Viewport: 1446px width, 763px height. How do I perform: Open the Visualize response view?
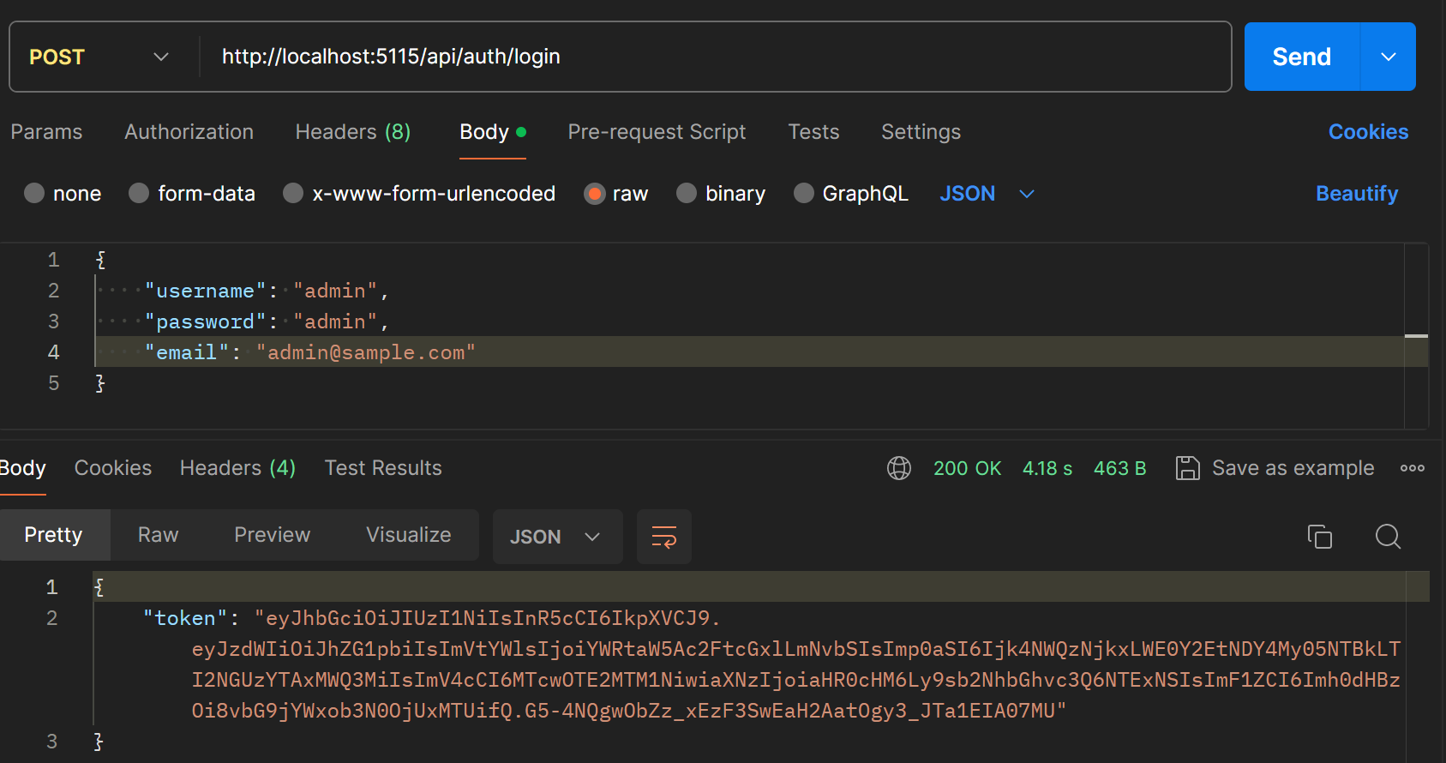coord(409,535)
